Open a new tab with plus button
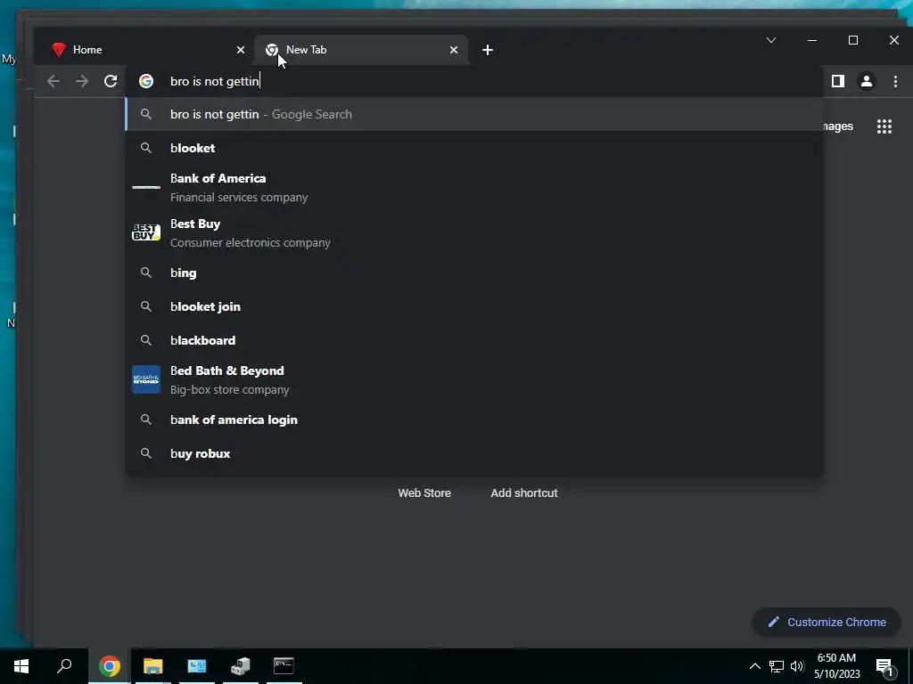Screen dimensions: 913x684 coord(488,50)
